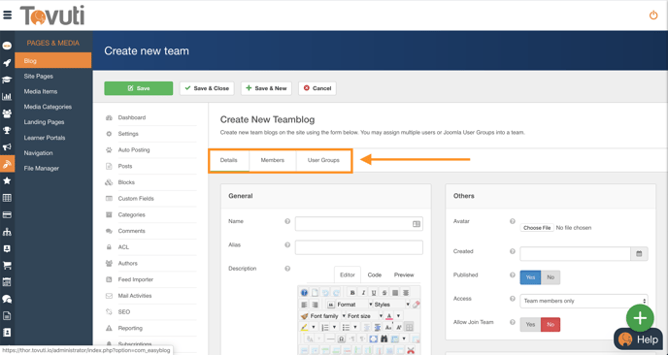Click the green Save button
668x355 pixels.
click(x=139, y=88)
